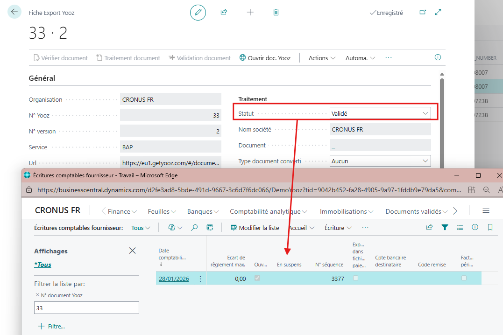Click Ouvrir doc. Yooz button

click(265, 58)
